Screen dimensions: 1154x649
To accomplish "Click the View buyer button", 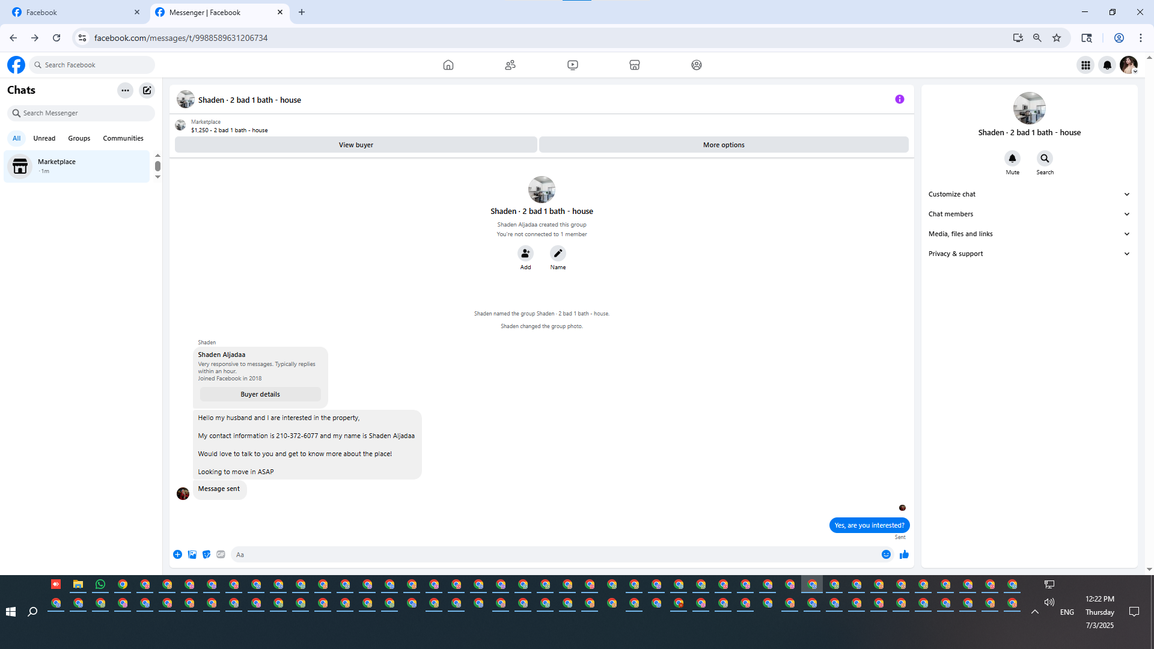I will [x=356, y=145].
